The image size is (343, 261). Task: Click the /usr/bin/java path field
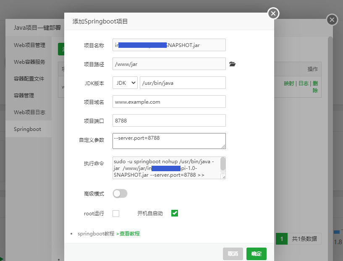[183, 83]
